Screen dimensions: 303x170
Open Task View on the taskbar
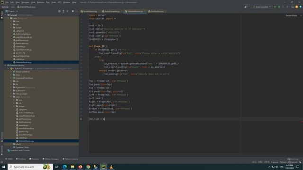[x=57, y=167]
